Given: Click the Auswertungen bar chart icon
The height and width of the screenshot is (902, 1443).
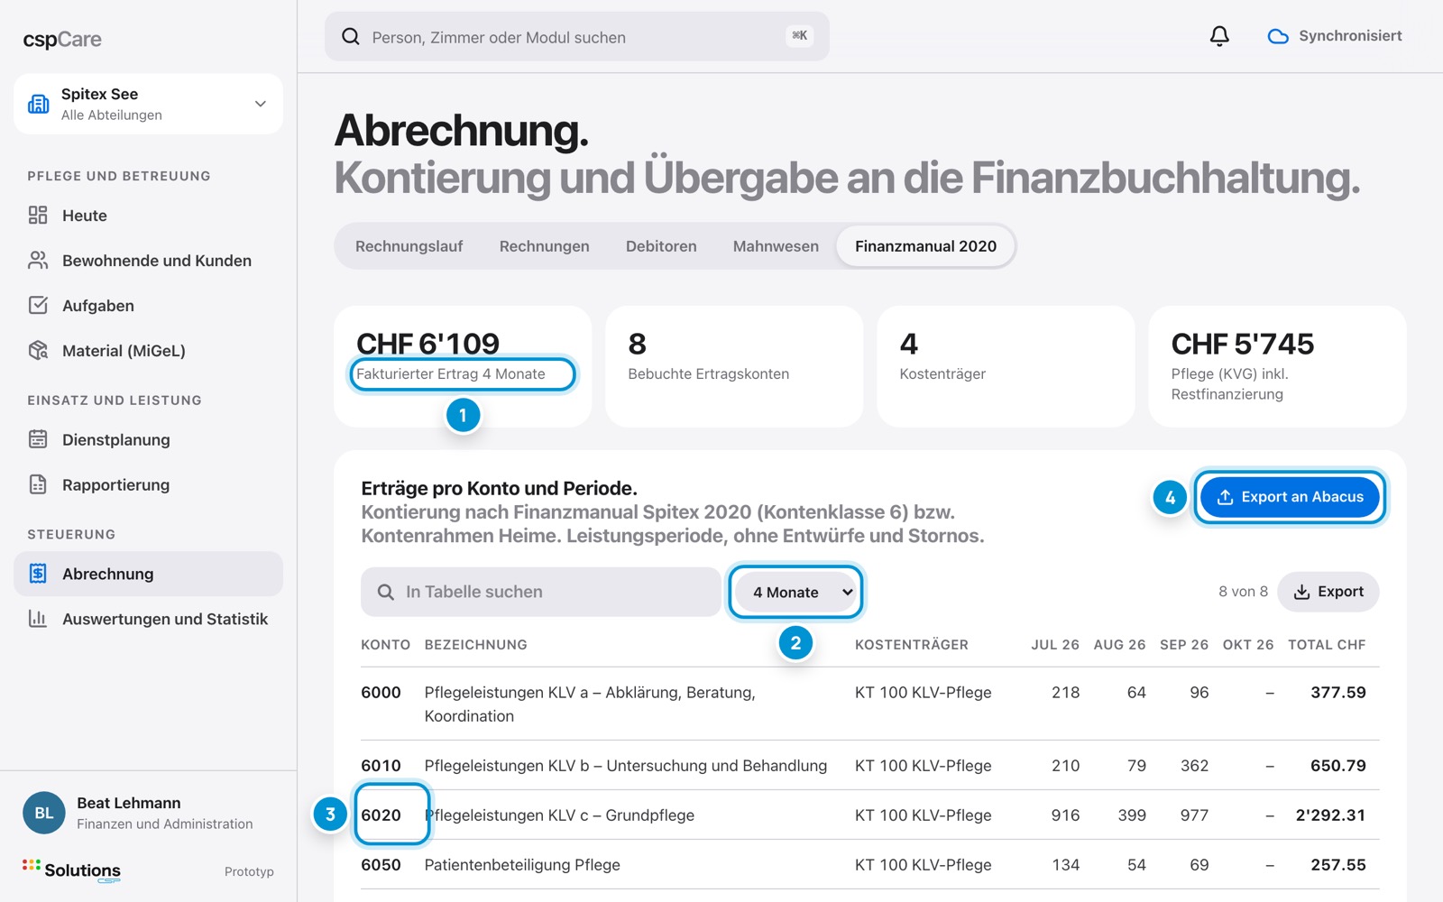Looking at the screenshot, I should [x=38, y=619].
